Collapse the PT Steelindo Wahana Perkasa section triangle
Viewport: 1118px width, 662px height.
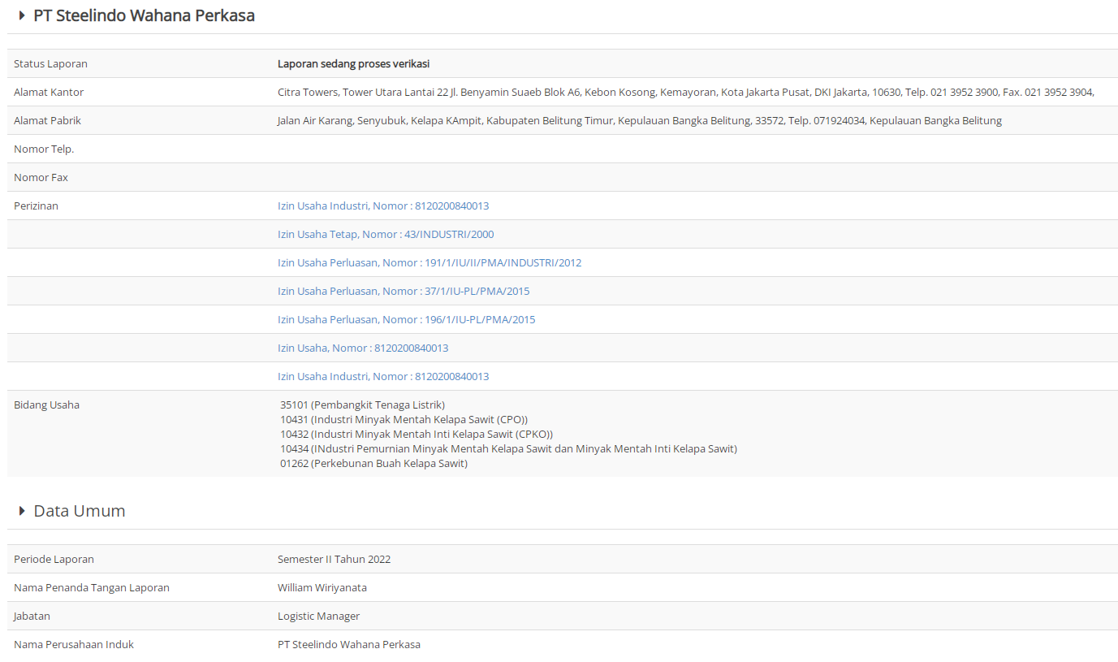pos(22,15)
